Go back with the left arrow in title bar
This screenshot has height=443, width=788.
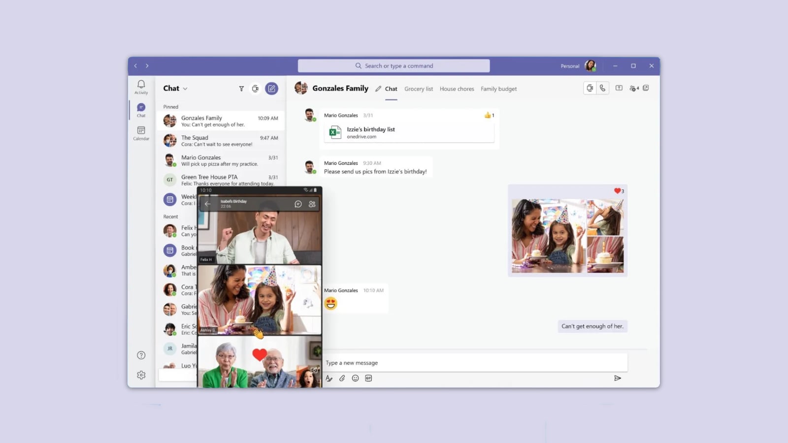[135, 66]
